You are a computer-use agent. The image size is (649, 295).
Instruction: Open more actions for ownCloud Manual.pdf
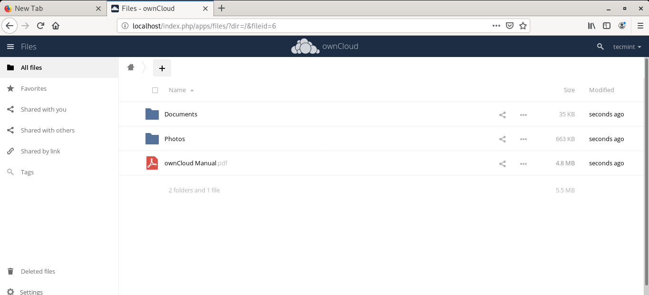[523, 164]
